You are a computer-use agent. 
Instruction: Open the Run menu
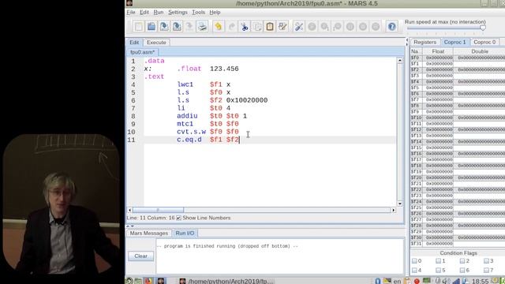click(159, 13)
